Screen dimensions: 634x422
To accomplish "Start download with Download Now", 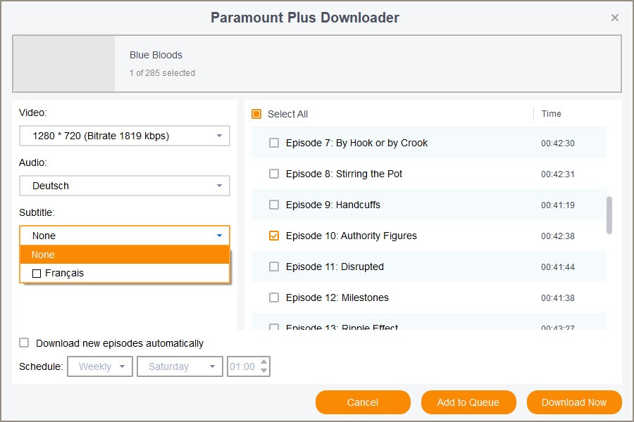I will 574,402.
